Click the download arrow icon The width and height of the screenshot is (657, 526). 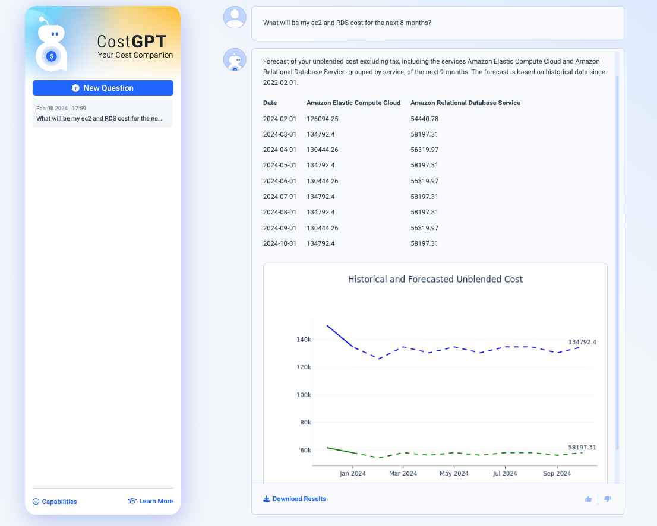tap(267, 499)
